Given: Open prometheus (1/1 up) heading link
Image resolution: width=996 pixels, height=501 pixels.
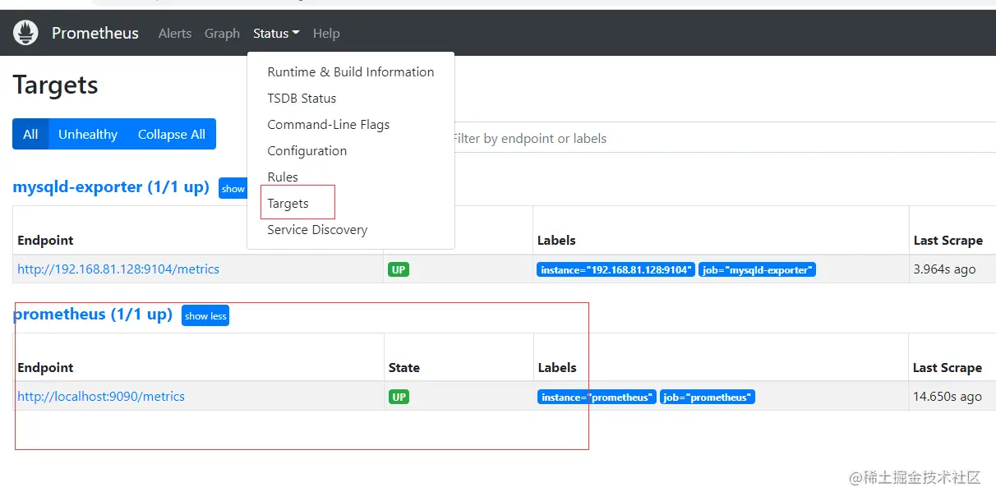Looking at the screenshot, I should pos(93,315).
